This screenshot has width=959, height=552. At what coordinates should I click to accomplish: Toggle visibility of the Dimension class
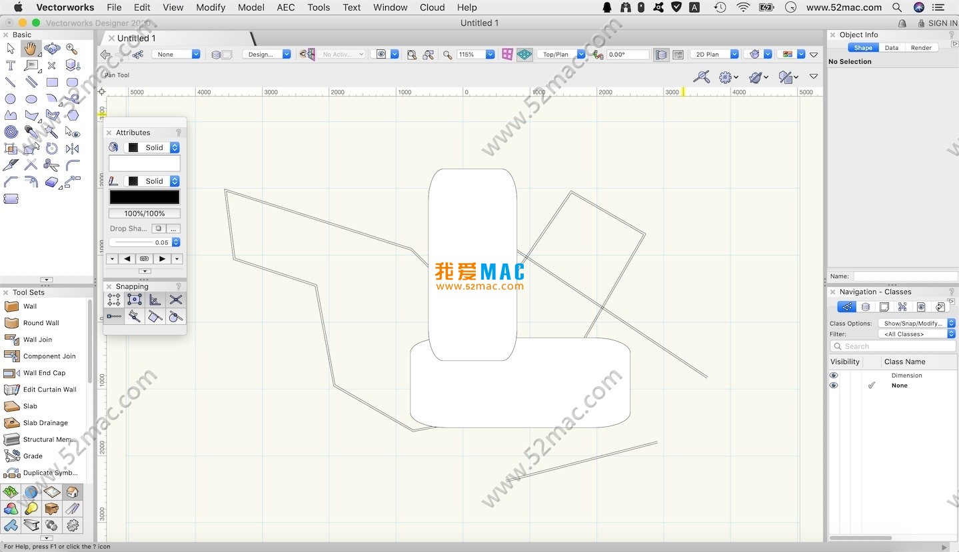[x=833, y=376]
